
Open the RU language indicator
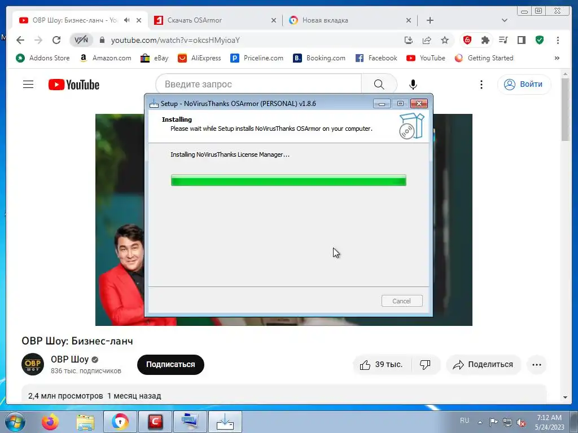[x=465, y=421]
